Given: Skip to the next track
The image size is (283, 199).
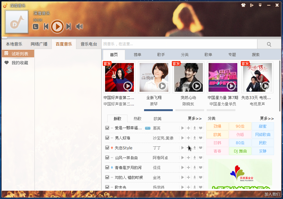Looking at the screenshot, I should pos(68,26).
